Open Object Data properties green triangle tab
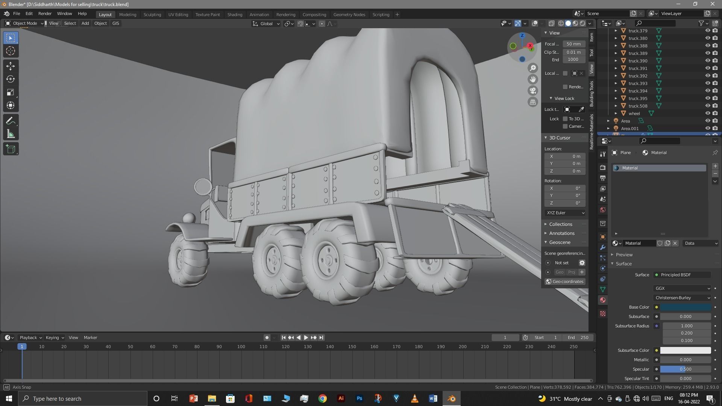The height and width of the screenshot is (406, 722). pyautogui.click(x=603, y=289)
